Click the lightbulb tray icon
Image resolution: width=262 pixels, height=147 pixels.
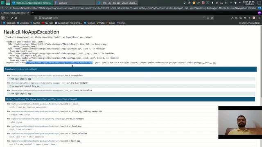(x=212, y=3)
